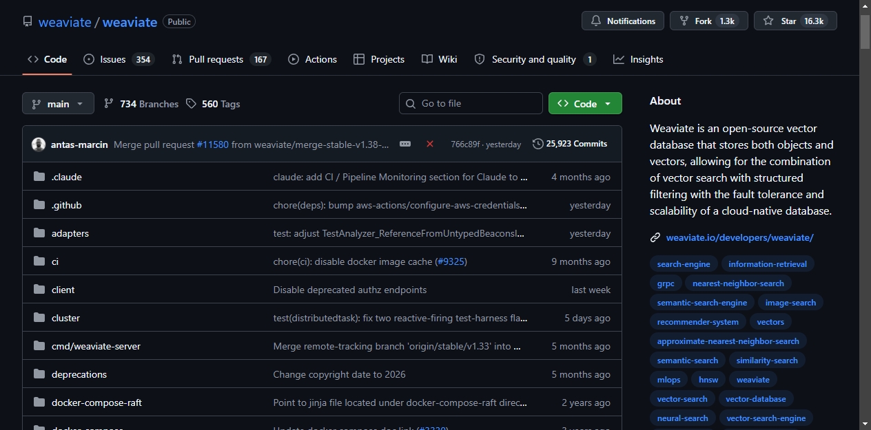Open the adapters folder name

70,233
